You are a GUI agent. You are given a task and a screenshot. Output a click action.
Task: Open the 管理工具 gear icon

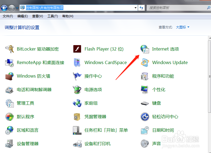[x=9, y=103]
